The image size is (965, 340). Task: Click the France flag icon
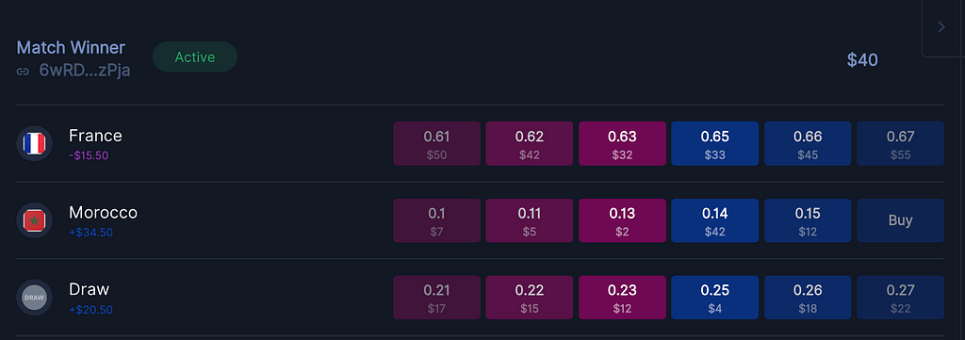point(35,143)
